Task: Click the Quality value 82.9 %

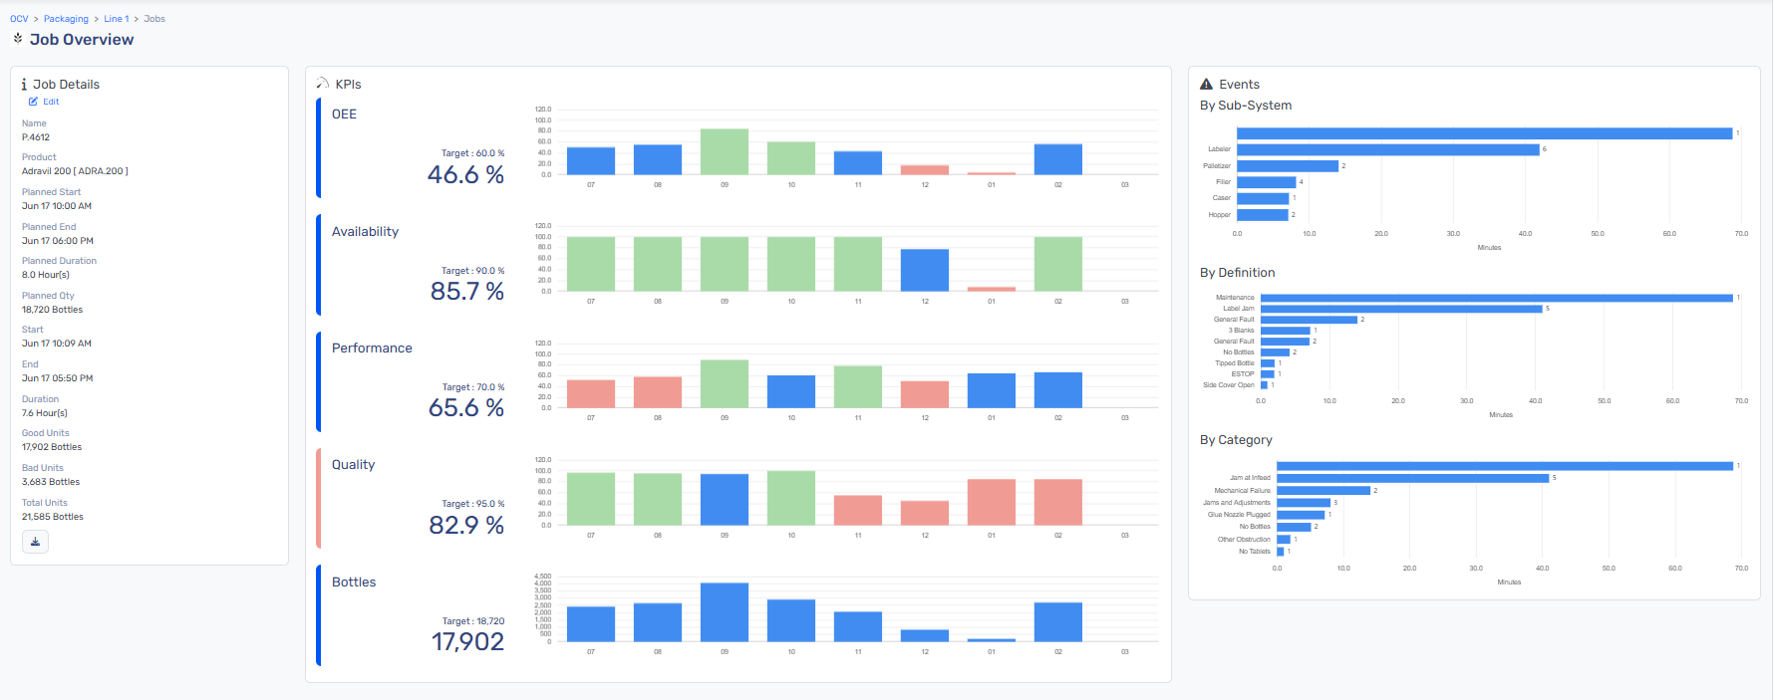Action: click(x=466, y=526)
